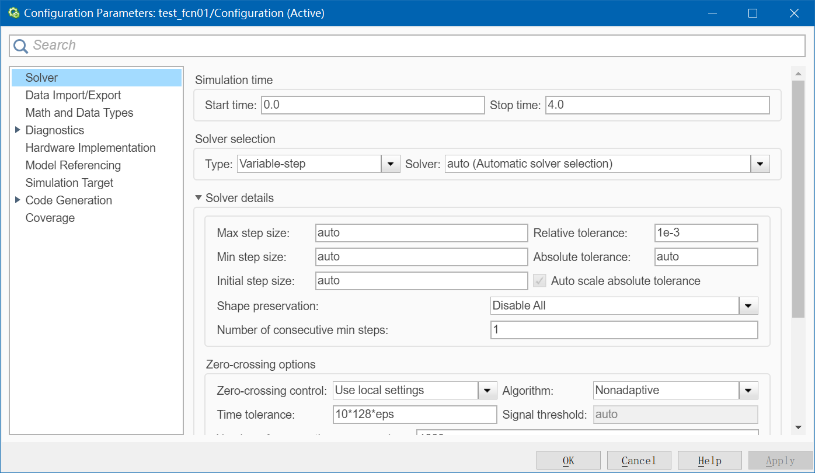This screenshot has height=473, width=815.
Task: Expand the Code Generation tree node
Action: pos(18,200)
